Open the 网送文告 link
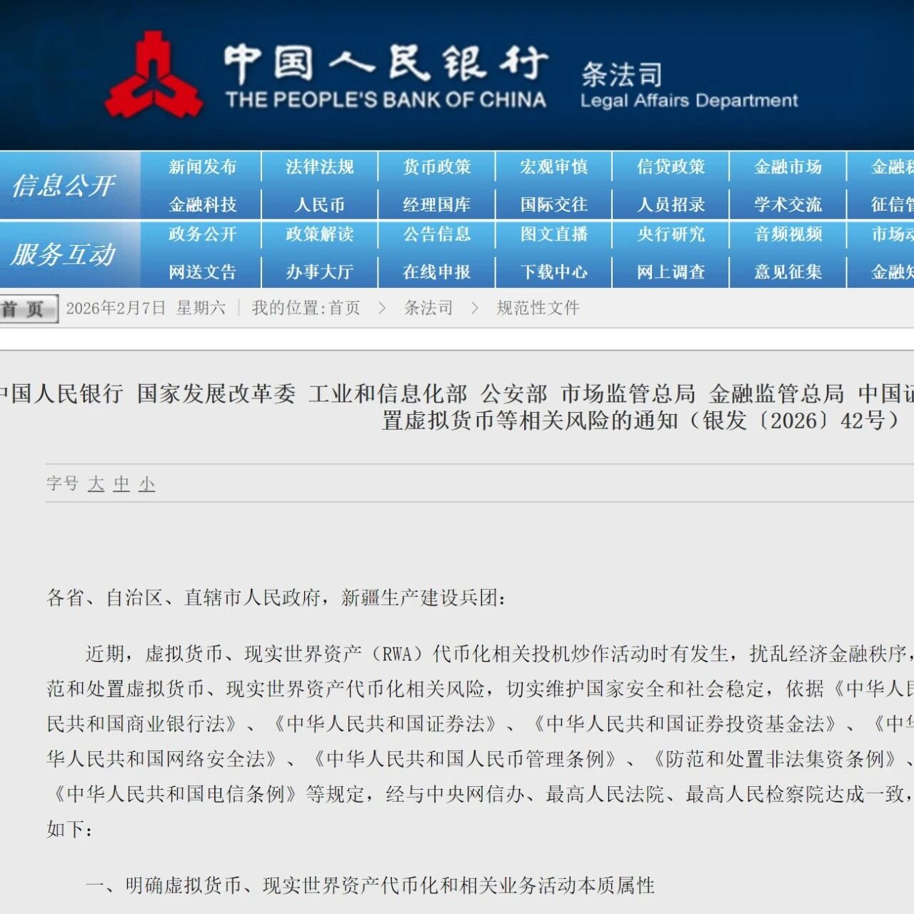Viewport: 914px width, 914px height. pyautogui.click(x=202, y=272)
